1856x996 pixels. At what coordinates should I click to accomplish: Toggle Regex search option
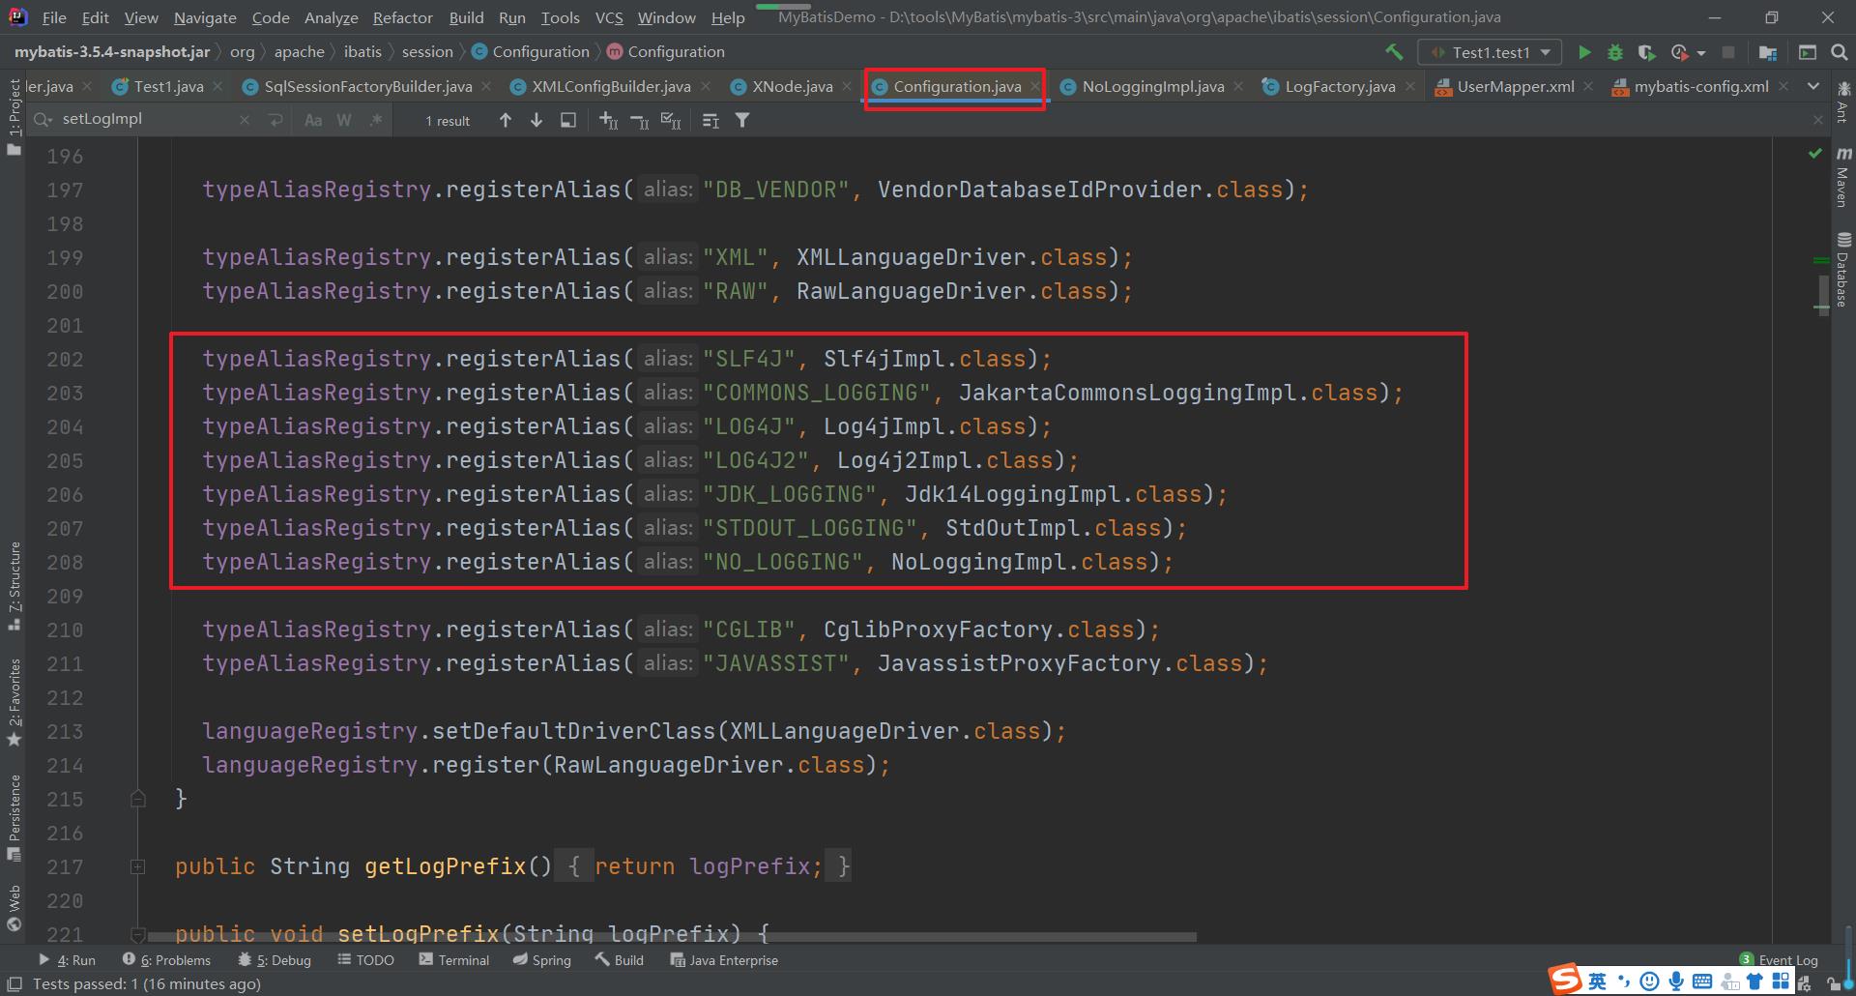(x=375, y=120)
